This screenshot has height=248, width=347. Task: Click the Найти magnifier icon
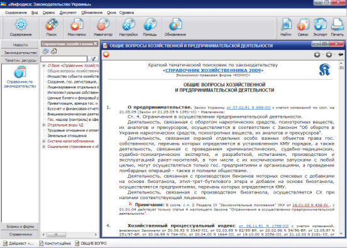[286, 24]
